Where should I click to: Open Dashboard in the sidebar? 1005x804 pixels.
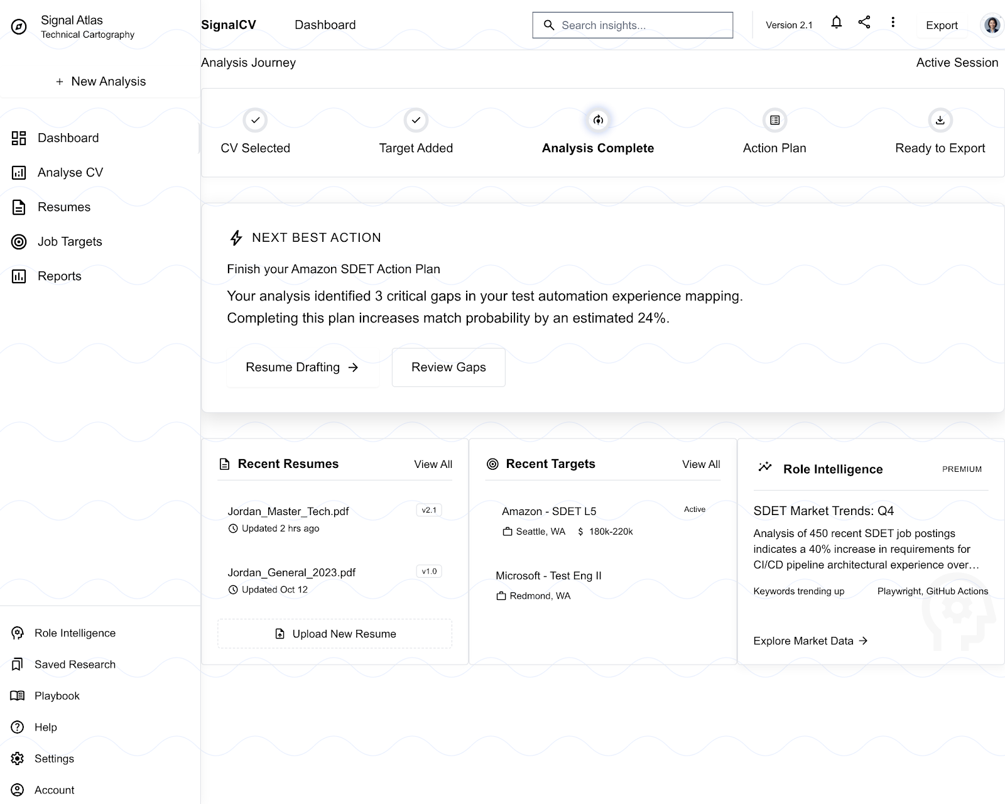coord(100,138)
